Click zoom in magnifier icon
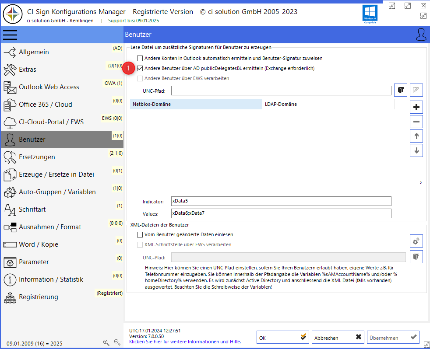 pyautogui.click(x=106, y=342)
